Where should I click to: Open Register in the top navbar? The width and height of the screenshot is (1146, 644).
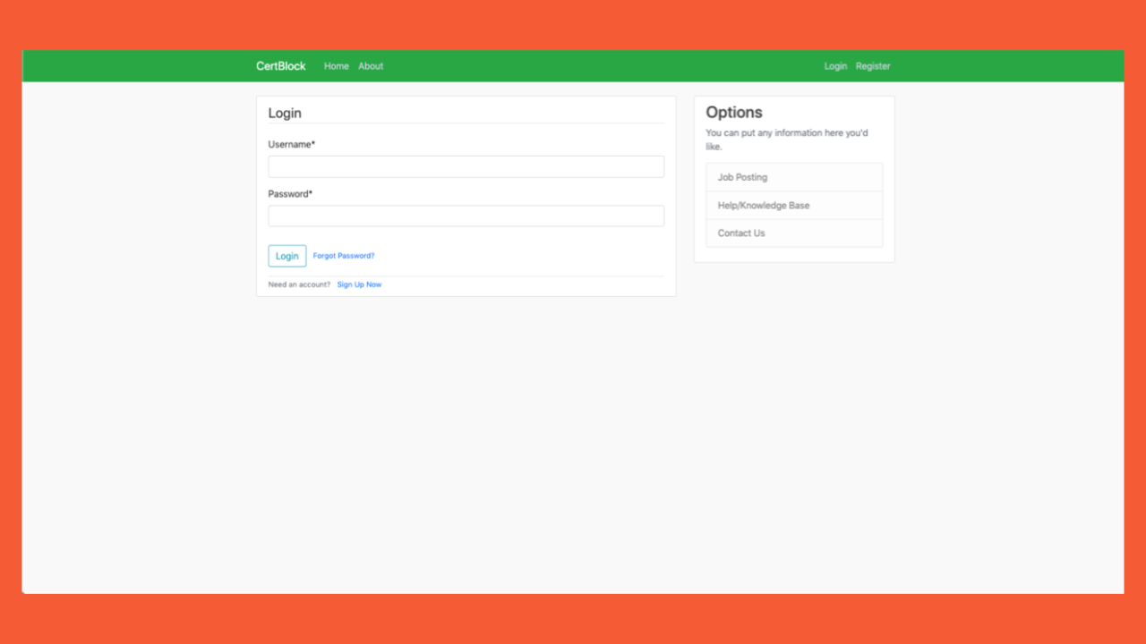(x=873, y=66)
